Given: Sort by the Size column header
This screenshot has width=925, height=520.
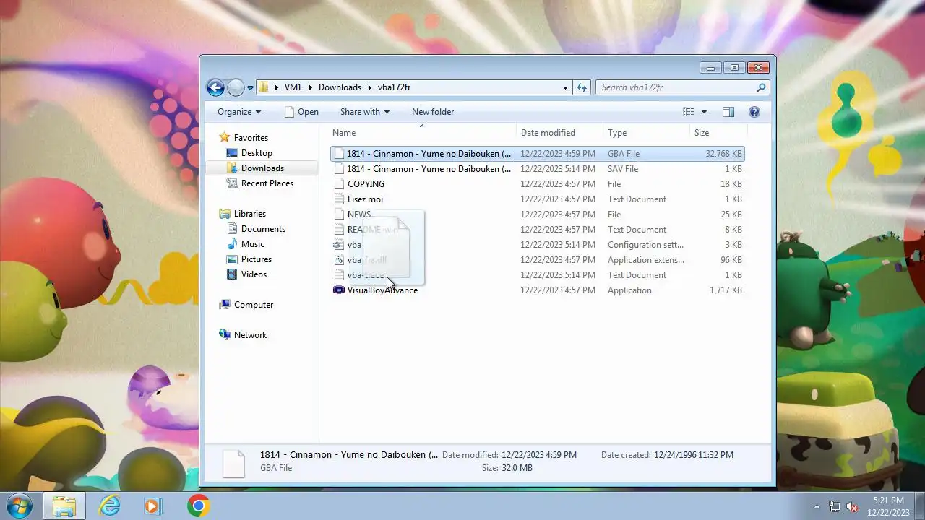Looking at the screenshot, I should click(x=718, y=133).
